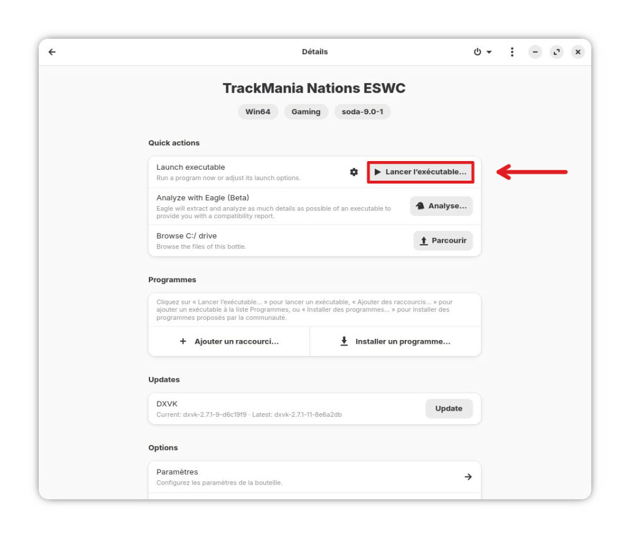630x538 pixels.
Task: Go back using the header arrow
Action: [x=52, y=52]
